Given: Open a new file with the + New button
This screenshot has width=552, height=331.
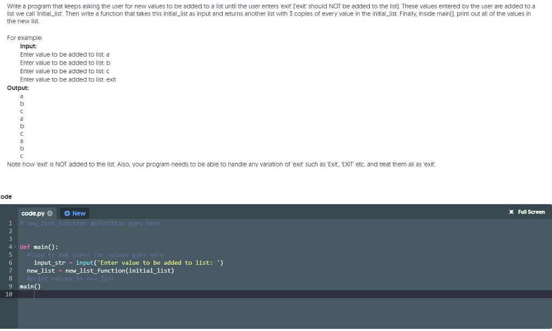Looking at the screenshot, I should (x=74, y=213).
